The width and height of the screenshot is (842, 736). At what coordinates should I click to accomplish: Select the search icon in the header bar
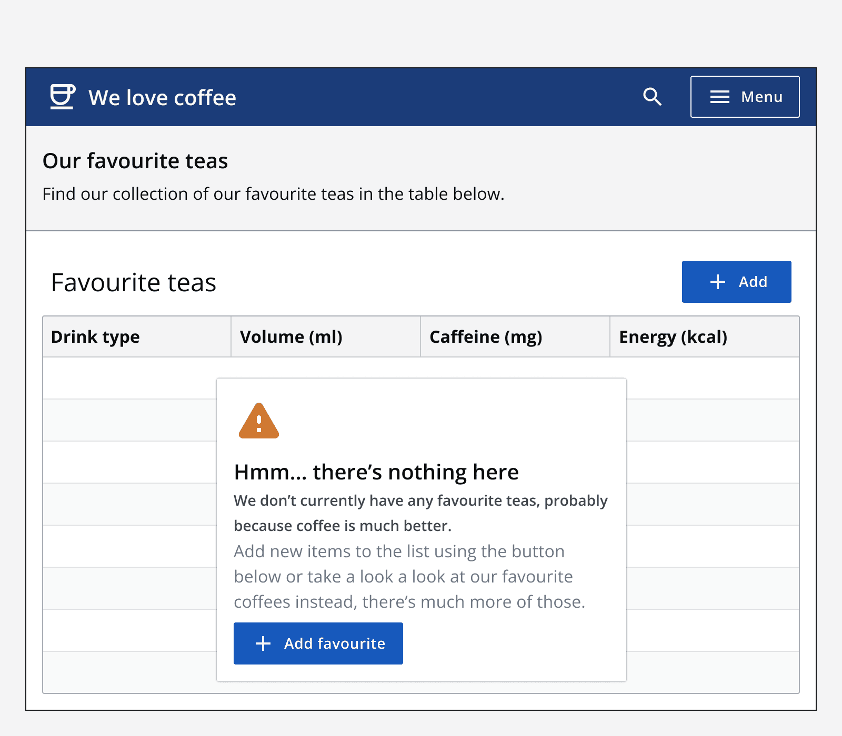coord(652,97)
